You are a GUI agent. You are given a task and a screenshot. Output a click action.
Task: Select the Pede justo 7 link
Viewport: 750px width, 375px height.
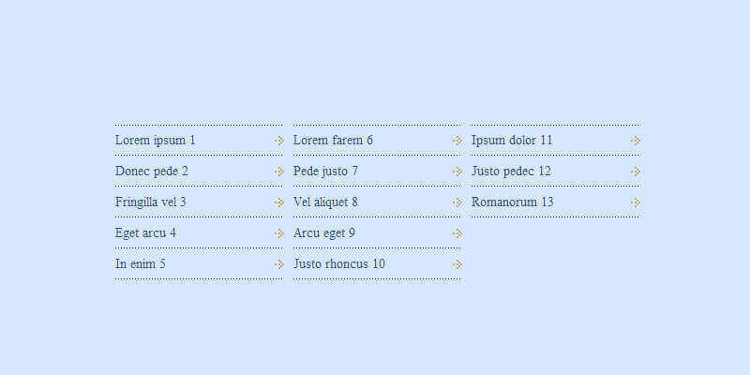pyautogui.click(x=325, y=172)
